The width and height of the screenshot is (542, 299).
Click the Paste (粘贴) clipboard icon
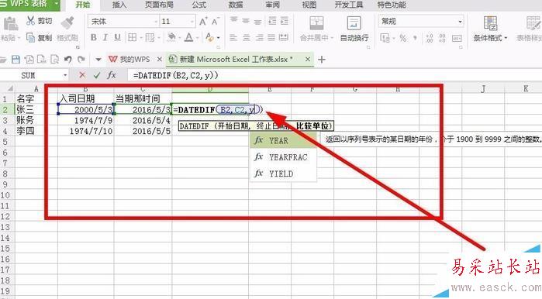[10, 24]
